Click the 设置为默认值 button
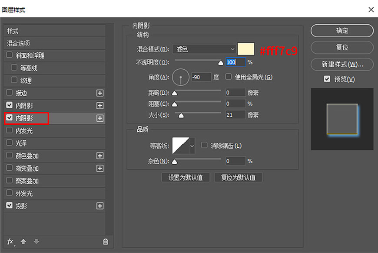Screen dimensions: 378x253 coord(186,177)
